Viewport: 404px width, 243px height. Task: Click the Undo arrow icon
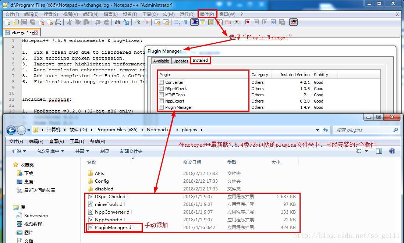point(98,22)
